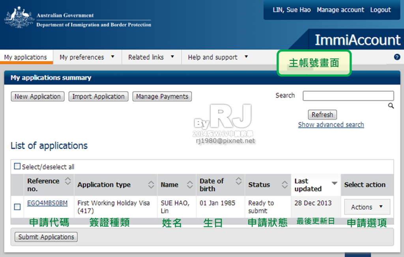The height and width of the screenshot is (257, 404).
Task: Open application reference EGO4MBS0BM link
Action: (x=47, y=203)
